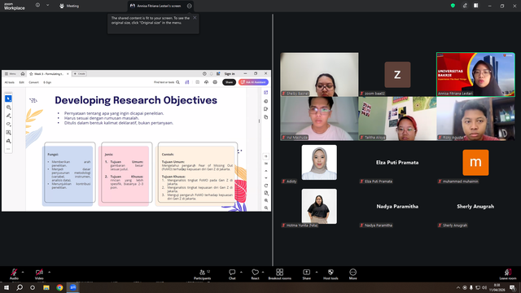Select muhammad muhaimin avatar tile

click(475, 163)
